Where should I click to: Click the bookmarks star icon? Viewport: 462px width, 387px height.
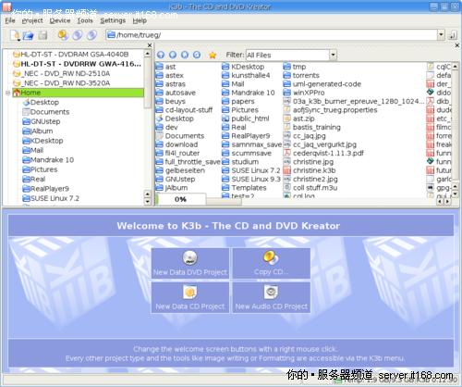213,55
